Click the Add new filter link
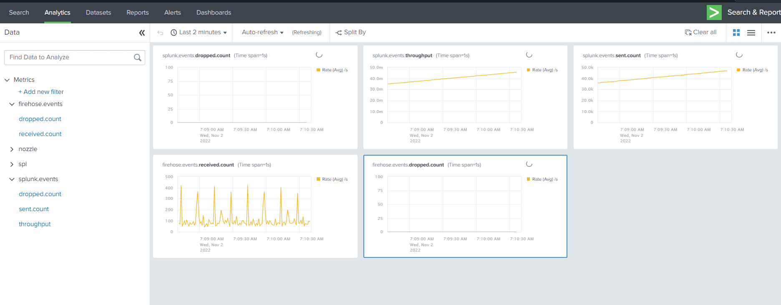The height and width of the screenshot is (305, 781). click(41, 92)
